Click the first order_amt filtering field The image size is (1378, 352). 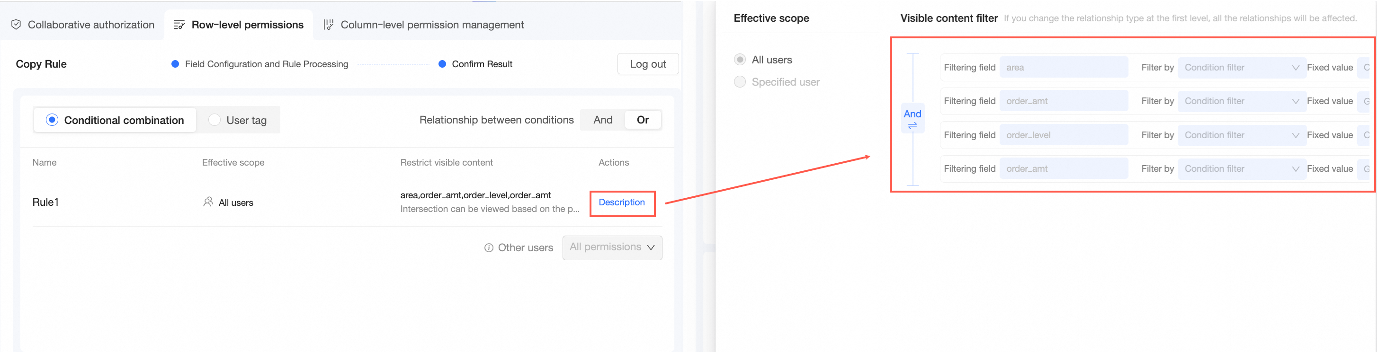tap(1064, 101)
